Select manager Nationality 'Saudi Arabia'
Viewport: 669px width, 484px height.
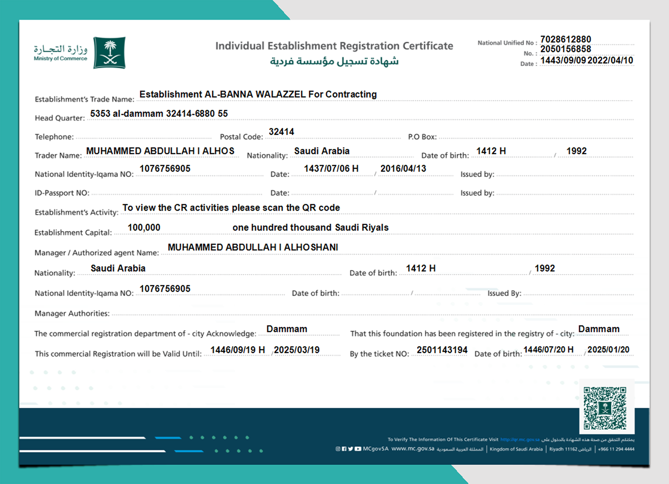(x=118, y=268)
